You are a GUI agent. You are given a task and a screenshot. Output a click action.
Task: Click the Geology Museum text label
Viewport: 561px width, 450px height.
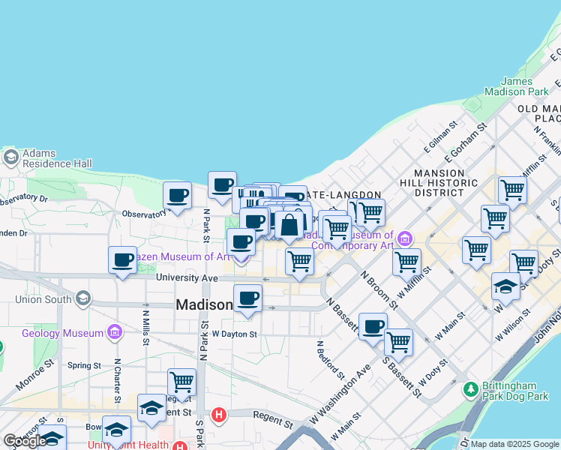(x=62, y=334)
